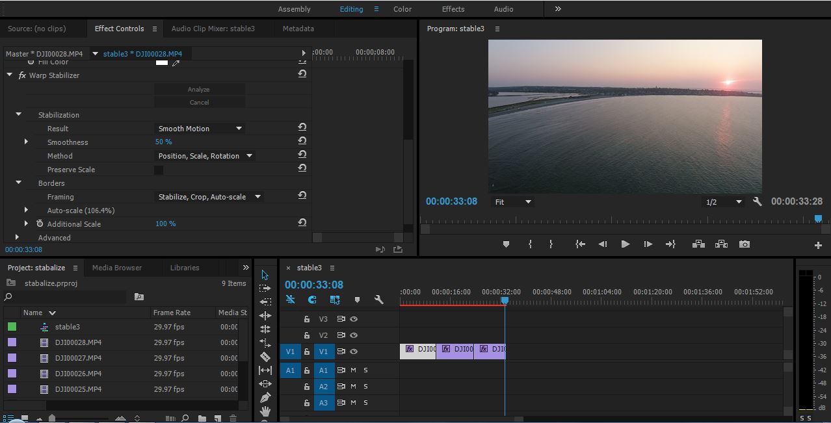Toggle track lock for A3
The image size is (831, 423).
[x=307, y=403]
